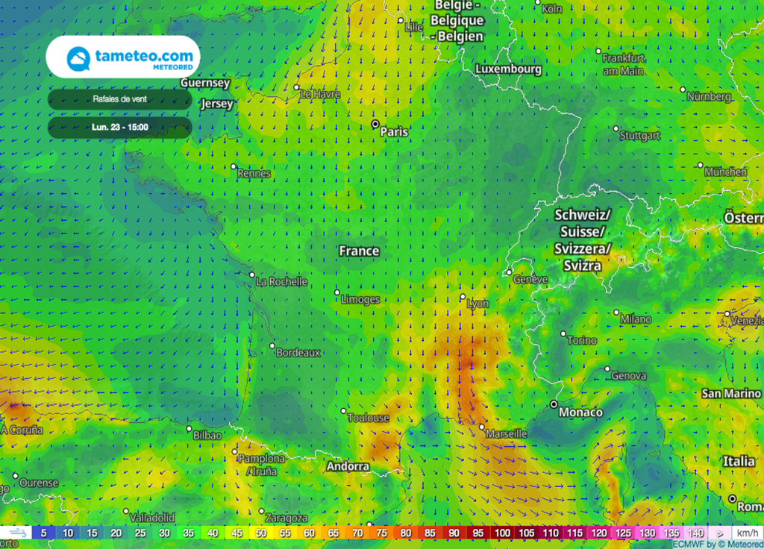764x549 pixels.
Task: Click the Rennes map marker dot
Action: point(234,166)
